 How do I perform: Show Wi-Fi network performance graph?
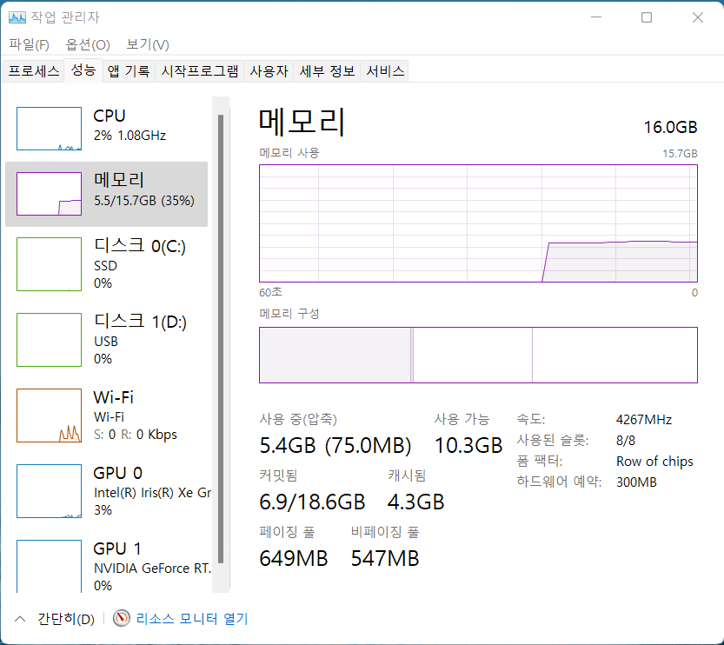(x=49, y=416)
